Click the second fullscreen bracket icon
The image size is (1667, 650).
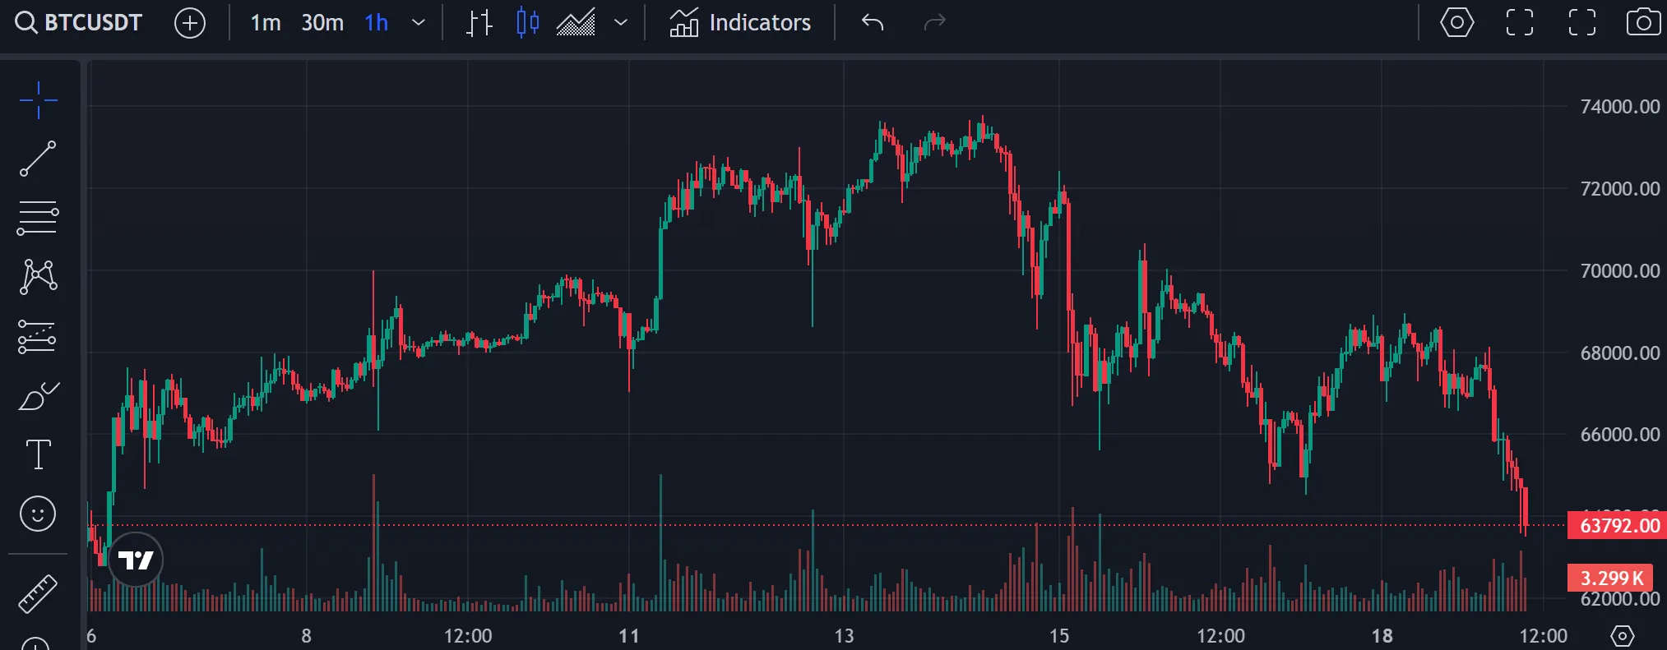(x=1582, y=23)
